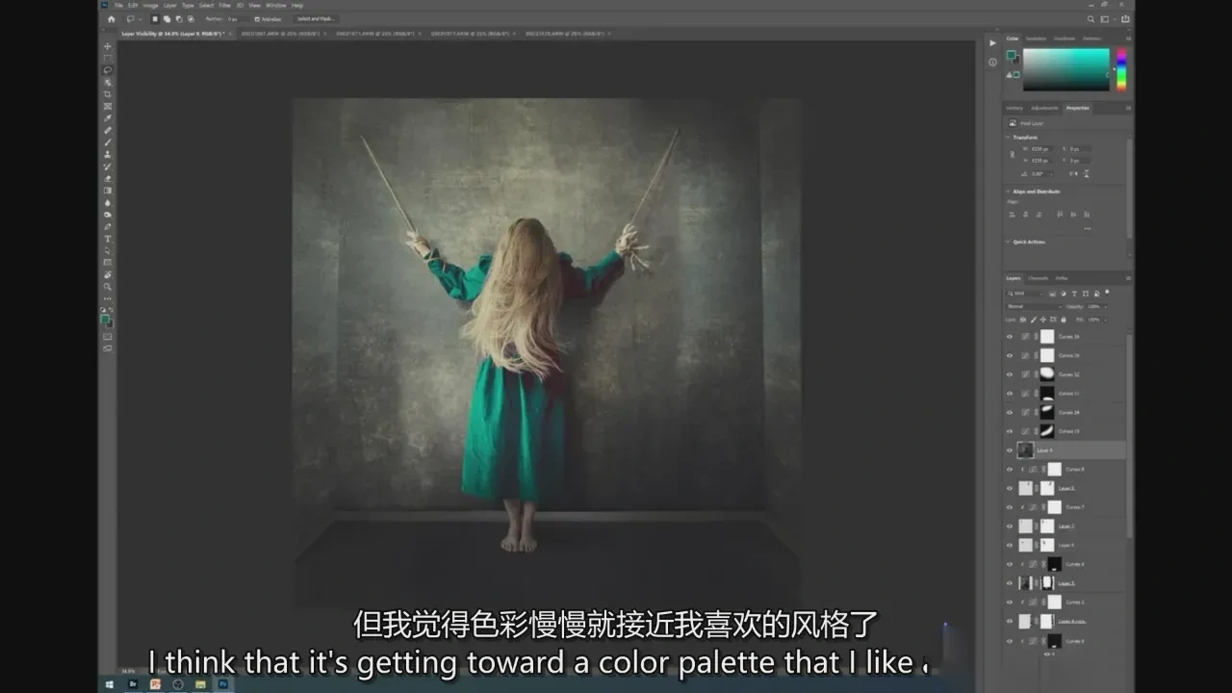Switch to the Swatches tab

point(1036,38)
